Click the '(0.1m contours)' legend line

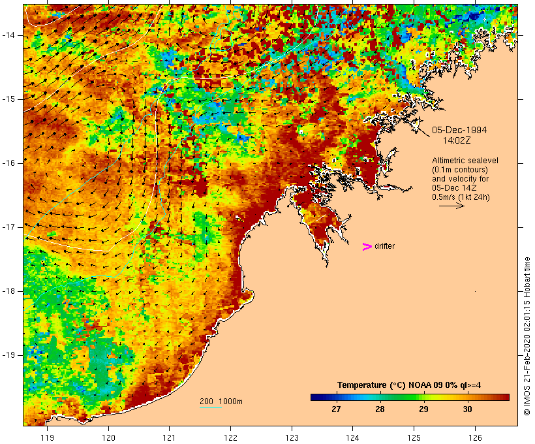point(459,170)
